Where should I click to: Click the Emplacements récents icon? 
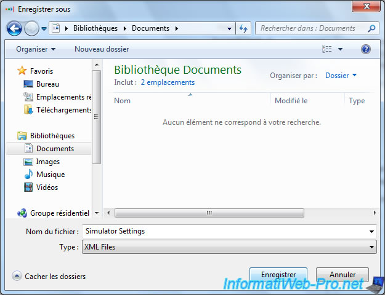[x=28, y=97]
